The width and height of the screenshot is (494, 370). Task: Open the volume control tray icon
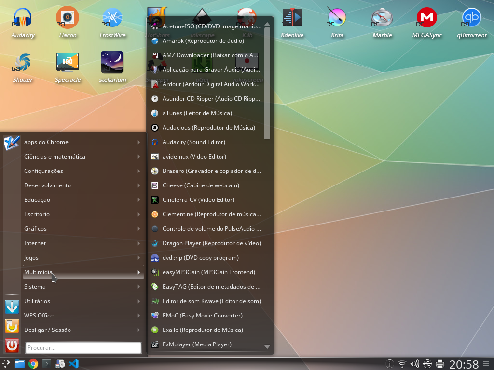[414, 364]
